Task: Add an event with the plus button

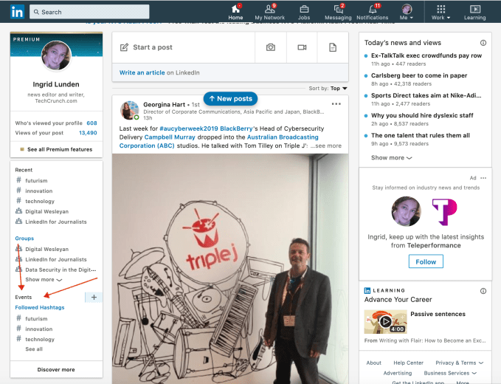Action: (94, 297)
